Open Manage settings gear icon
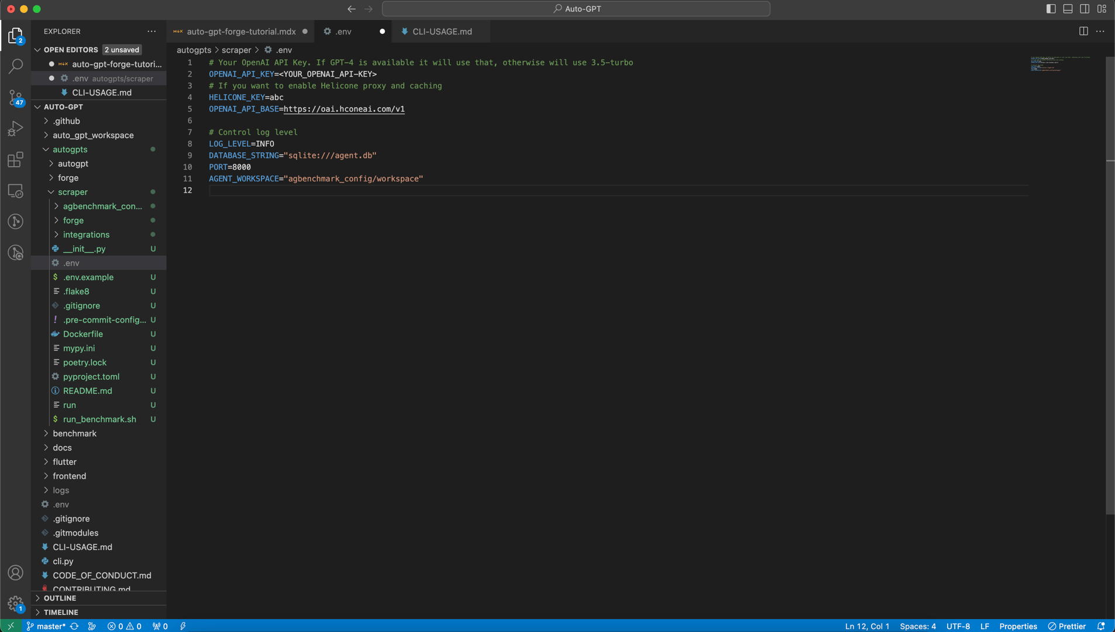1115x632 pixels. 16,603
